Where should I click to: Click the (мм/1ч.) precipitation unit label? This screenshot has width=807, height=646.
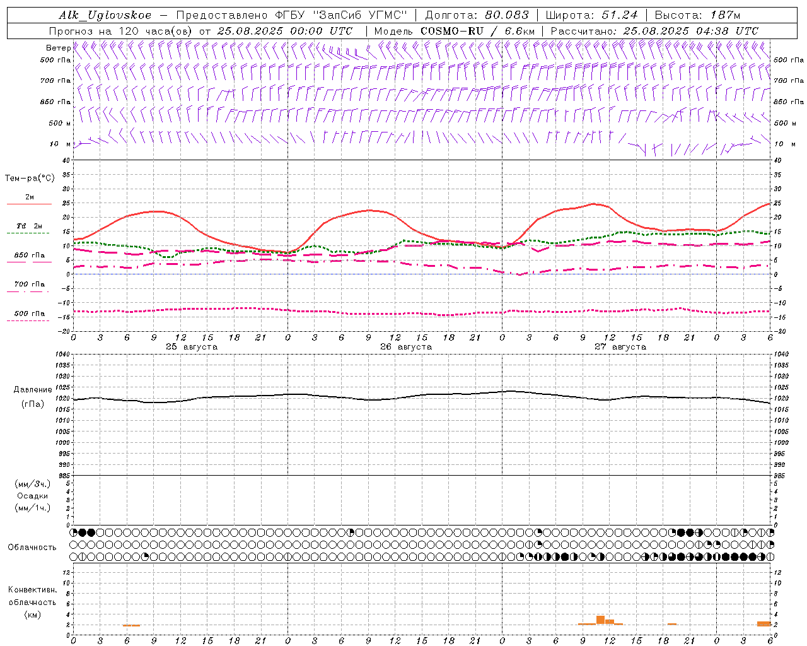pyautogui.click(x=32, y=508)
